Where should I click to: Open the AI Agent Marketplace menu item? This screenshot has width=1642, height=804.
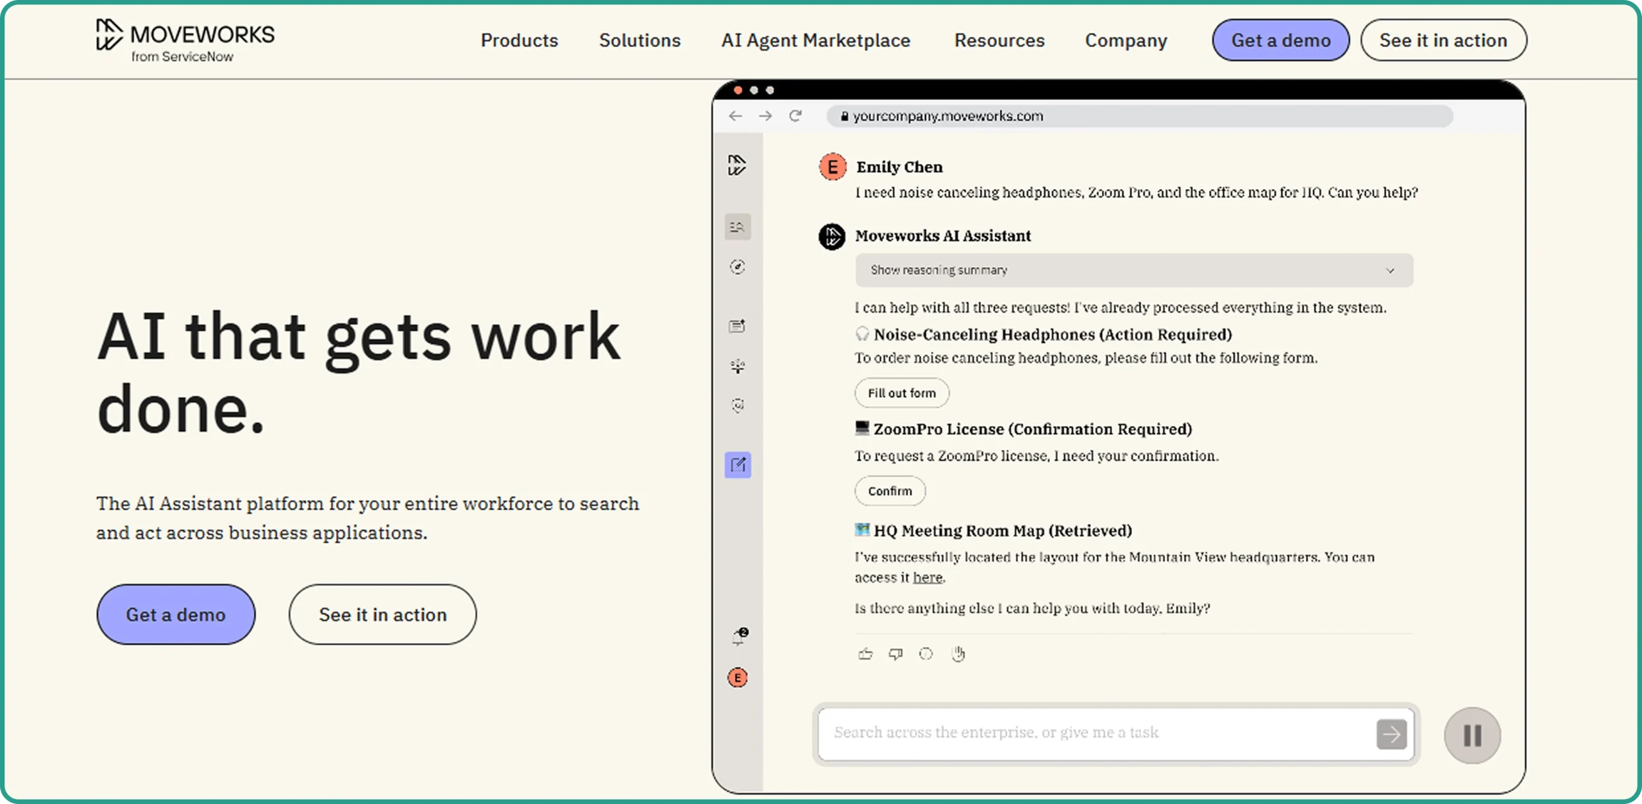(x=815, y=40)
